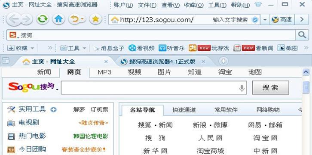Viewport: 312px width, 155px height.
Task: Open 玩游戏 games shortcut
Action: tap(209, 48)
